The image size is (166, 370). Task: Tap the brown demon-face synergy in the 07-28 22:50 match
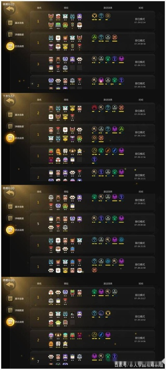pos(94,270)
